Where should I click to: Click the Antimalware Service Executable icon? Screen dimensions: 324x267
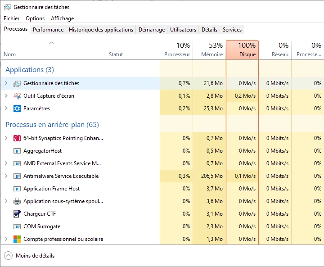pos(17,176)
